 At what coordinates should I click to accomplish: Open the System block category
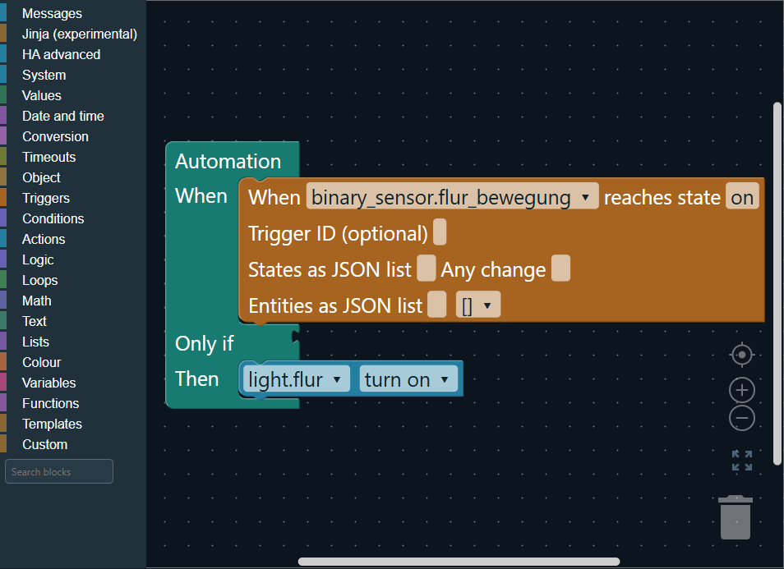click(x=73, y=75)
